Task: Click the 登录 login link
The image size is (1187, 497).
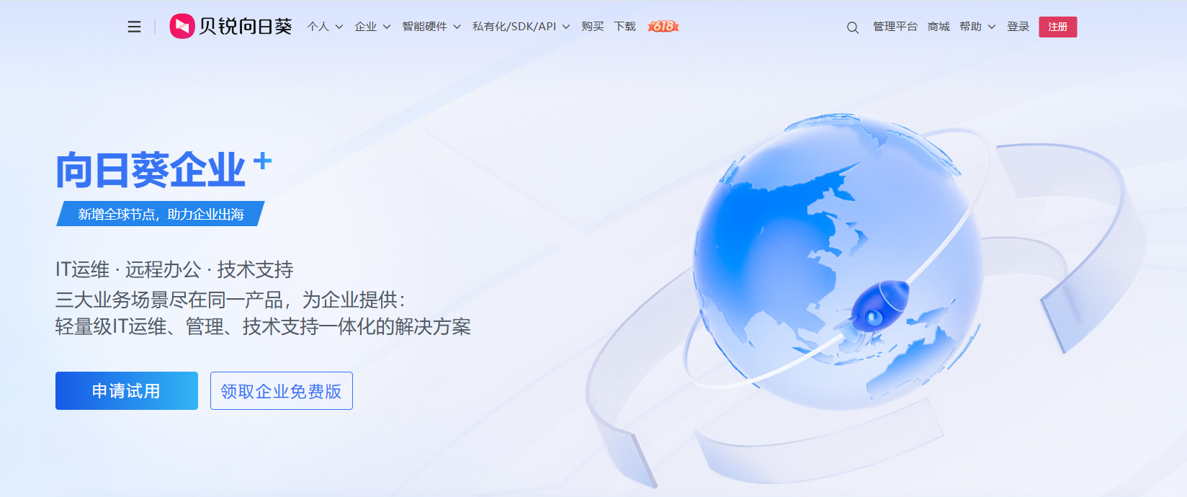Action: click(1018, 27)
